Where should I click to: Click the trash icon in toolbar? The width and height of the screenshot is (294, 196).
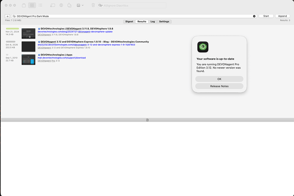pos(93,5)
